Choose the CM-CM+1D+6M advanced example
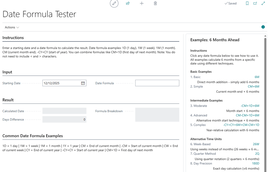 (x=248, y=115)
